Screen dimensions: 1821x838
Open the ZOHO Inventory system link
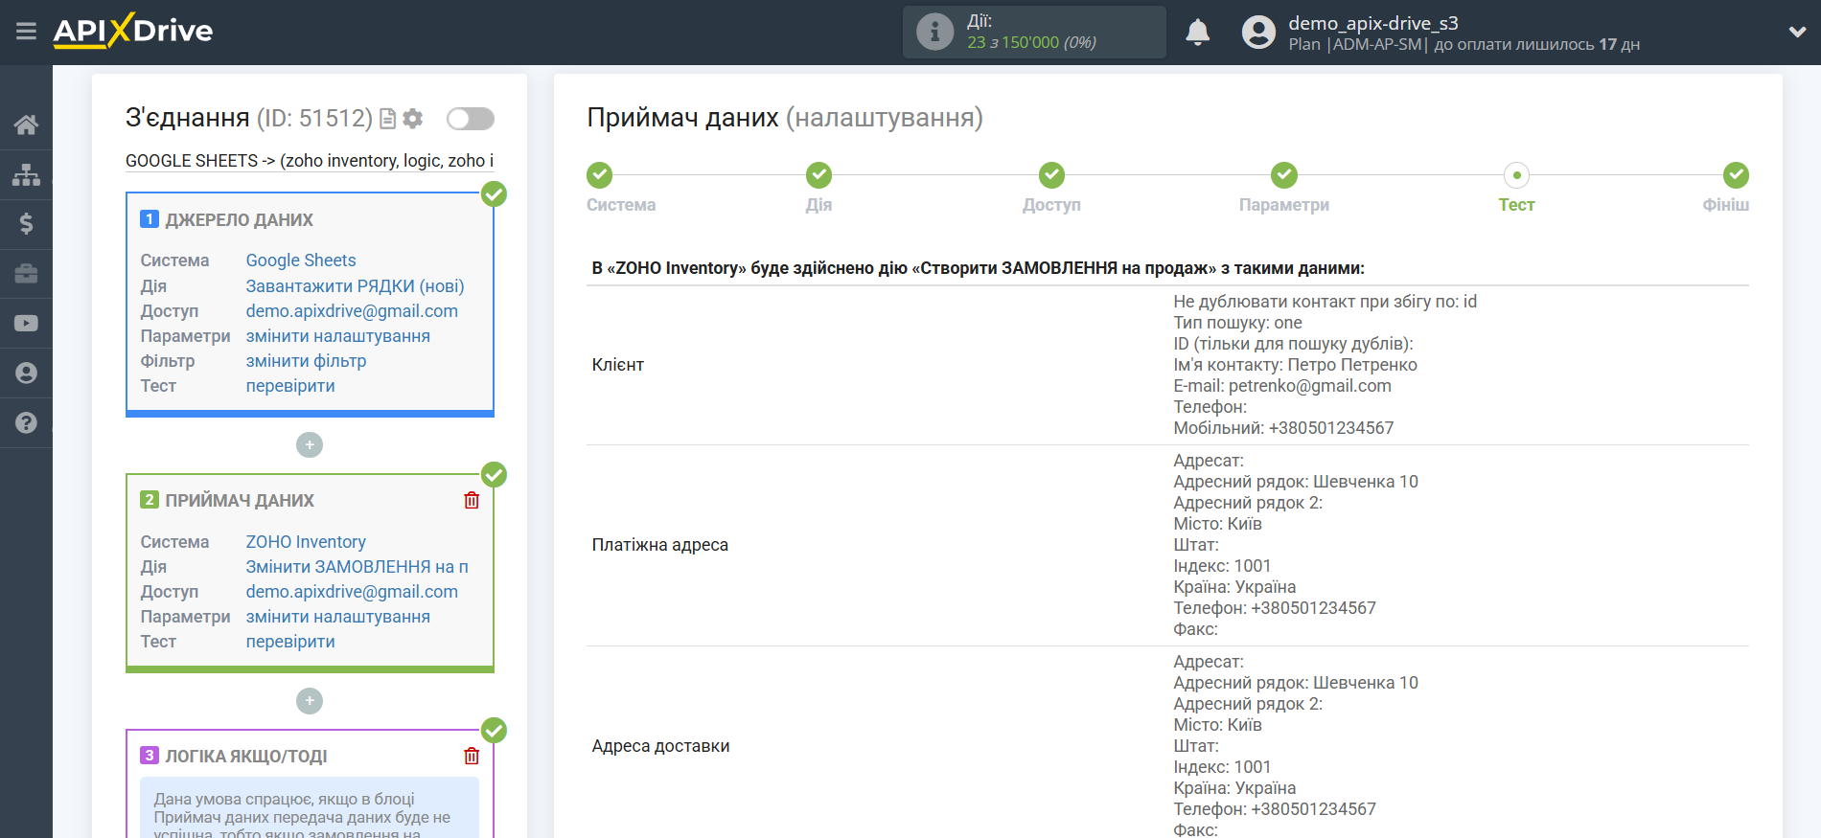click(306, 542)
